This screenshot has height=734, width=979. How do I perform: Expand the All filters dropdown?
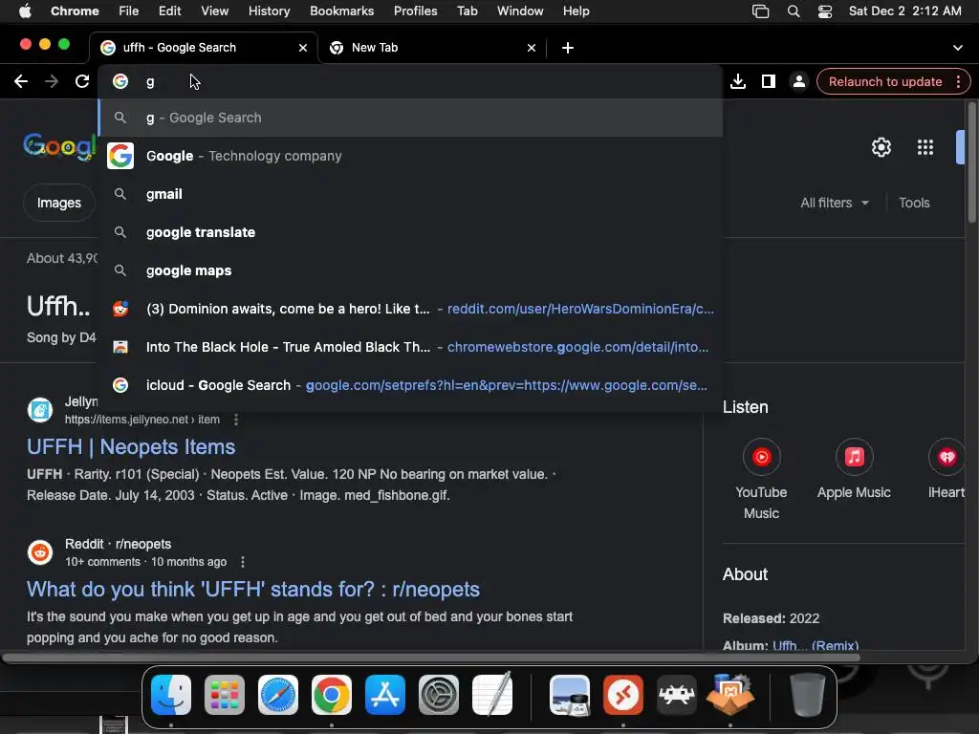tap(835, 203)
